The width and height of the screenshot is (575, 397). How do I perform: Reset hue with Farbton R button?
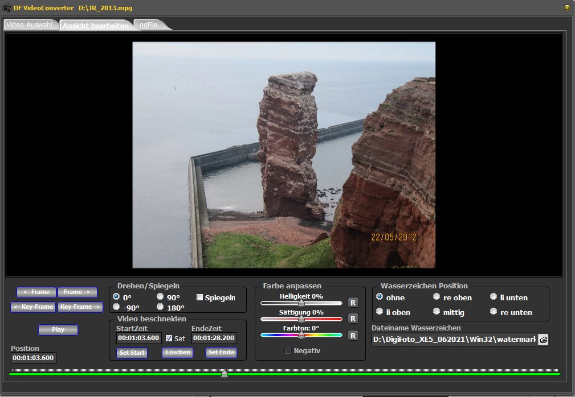click(x=353, y=336)
